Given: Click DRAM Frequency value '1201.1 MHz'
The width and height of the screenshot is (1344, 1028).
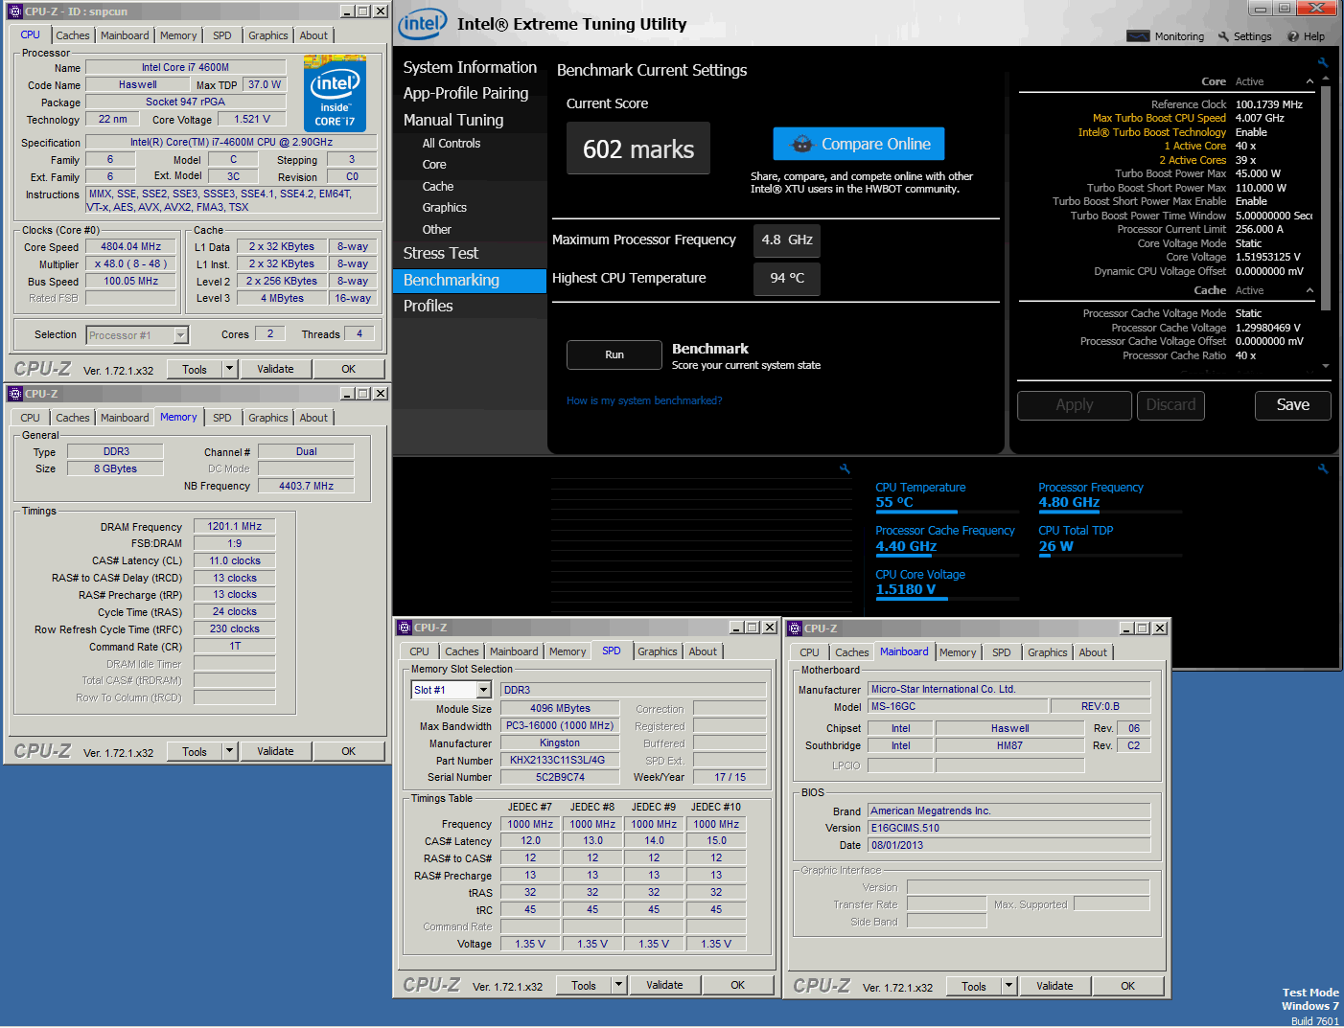Looking at the screenshot, I should (x=235, y=526).
